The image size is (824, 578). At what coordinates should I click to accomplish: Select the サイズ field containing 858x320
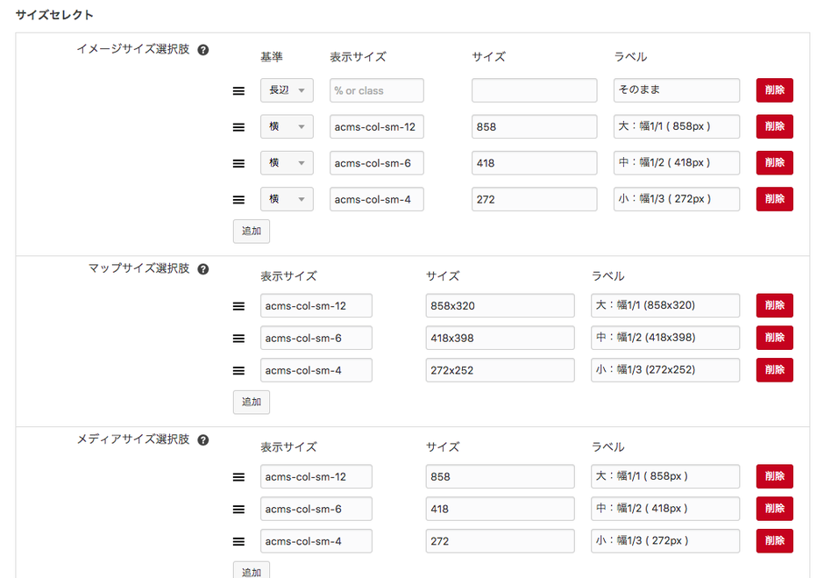click(x=499, y=305)
